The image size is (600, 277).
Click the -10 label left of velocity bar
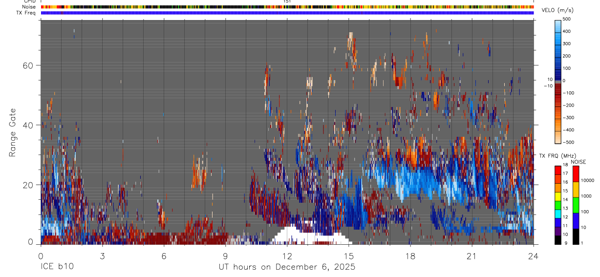coord(548,86)
